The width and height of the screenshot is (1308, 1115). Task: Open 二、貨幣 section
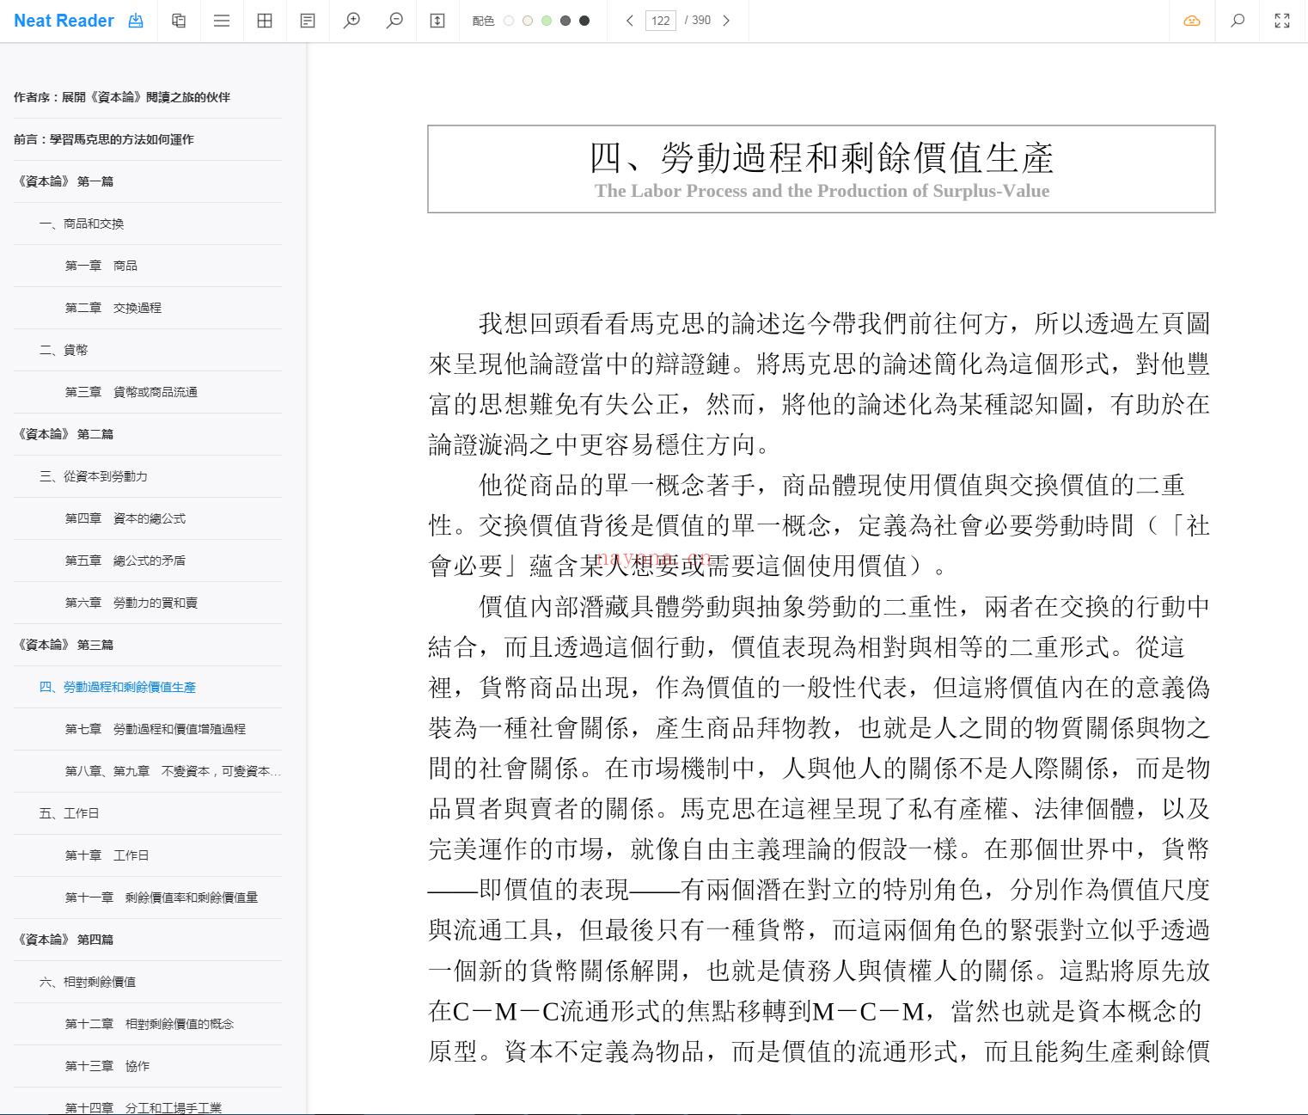point(64,350)
